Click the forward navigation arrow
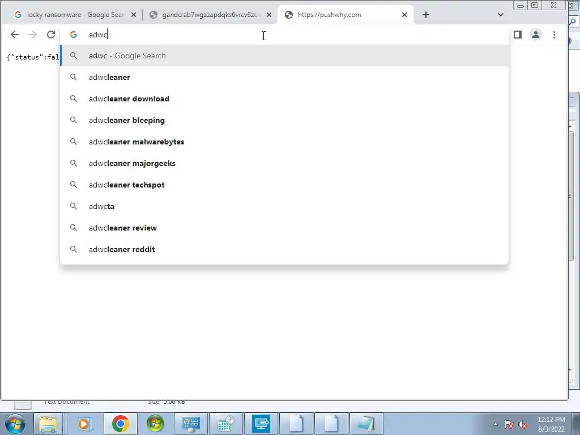The image size is (580, 435). click(33, 35)
